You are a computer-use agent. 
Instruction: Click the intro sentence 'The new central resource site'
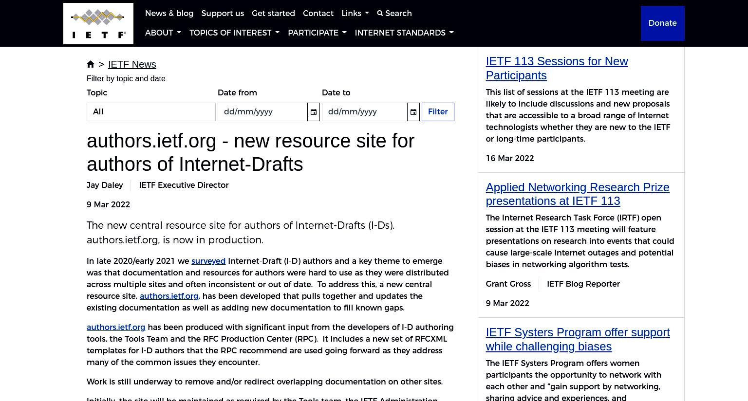tap(241, 233)
